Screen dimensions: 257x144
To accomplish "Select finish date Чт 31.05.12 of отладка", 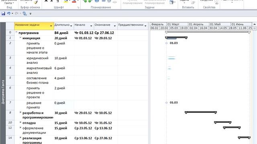I will pos(106,123).
